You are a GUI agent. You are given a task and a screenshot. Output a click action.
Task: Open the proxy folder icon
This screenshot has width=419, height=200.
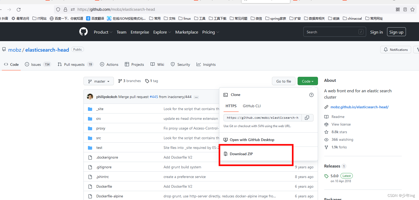[x=90, y=128]
